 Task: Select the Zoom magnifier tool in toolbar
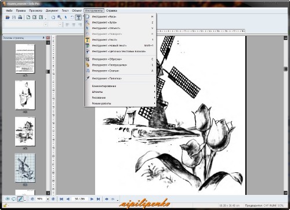click(59, 17)
